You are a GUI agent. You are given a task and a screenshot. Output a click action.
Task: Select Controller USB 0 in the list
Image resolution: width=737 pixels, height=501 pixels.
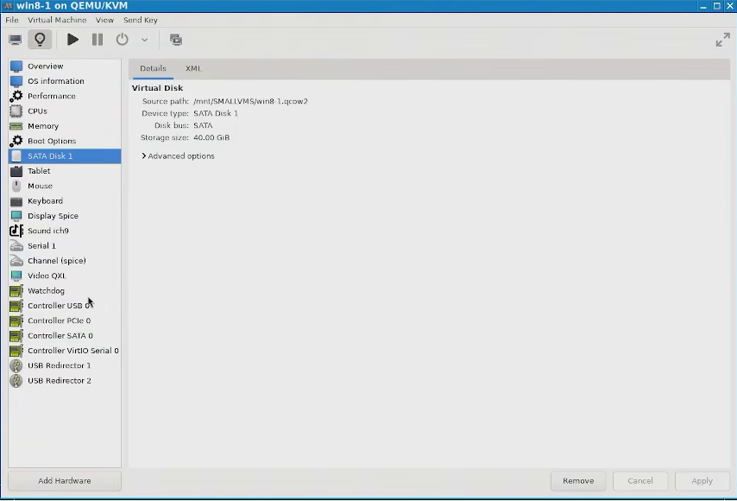65,306
